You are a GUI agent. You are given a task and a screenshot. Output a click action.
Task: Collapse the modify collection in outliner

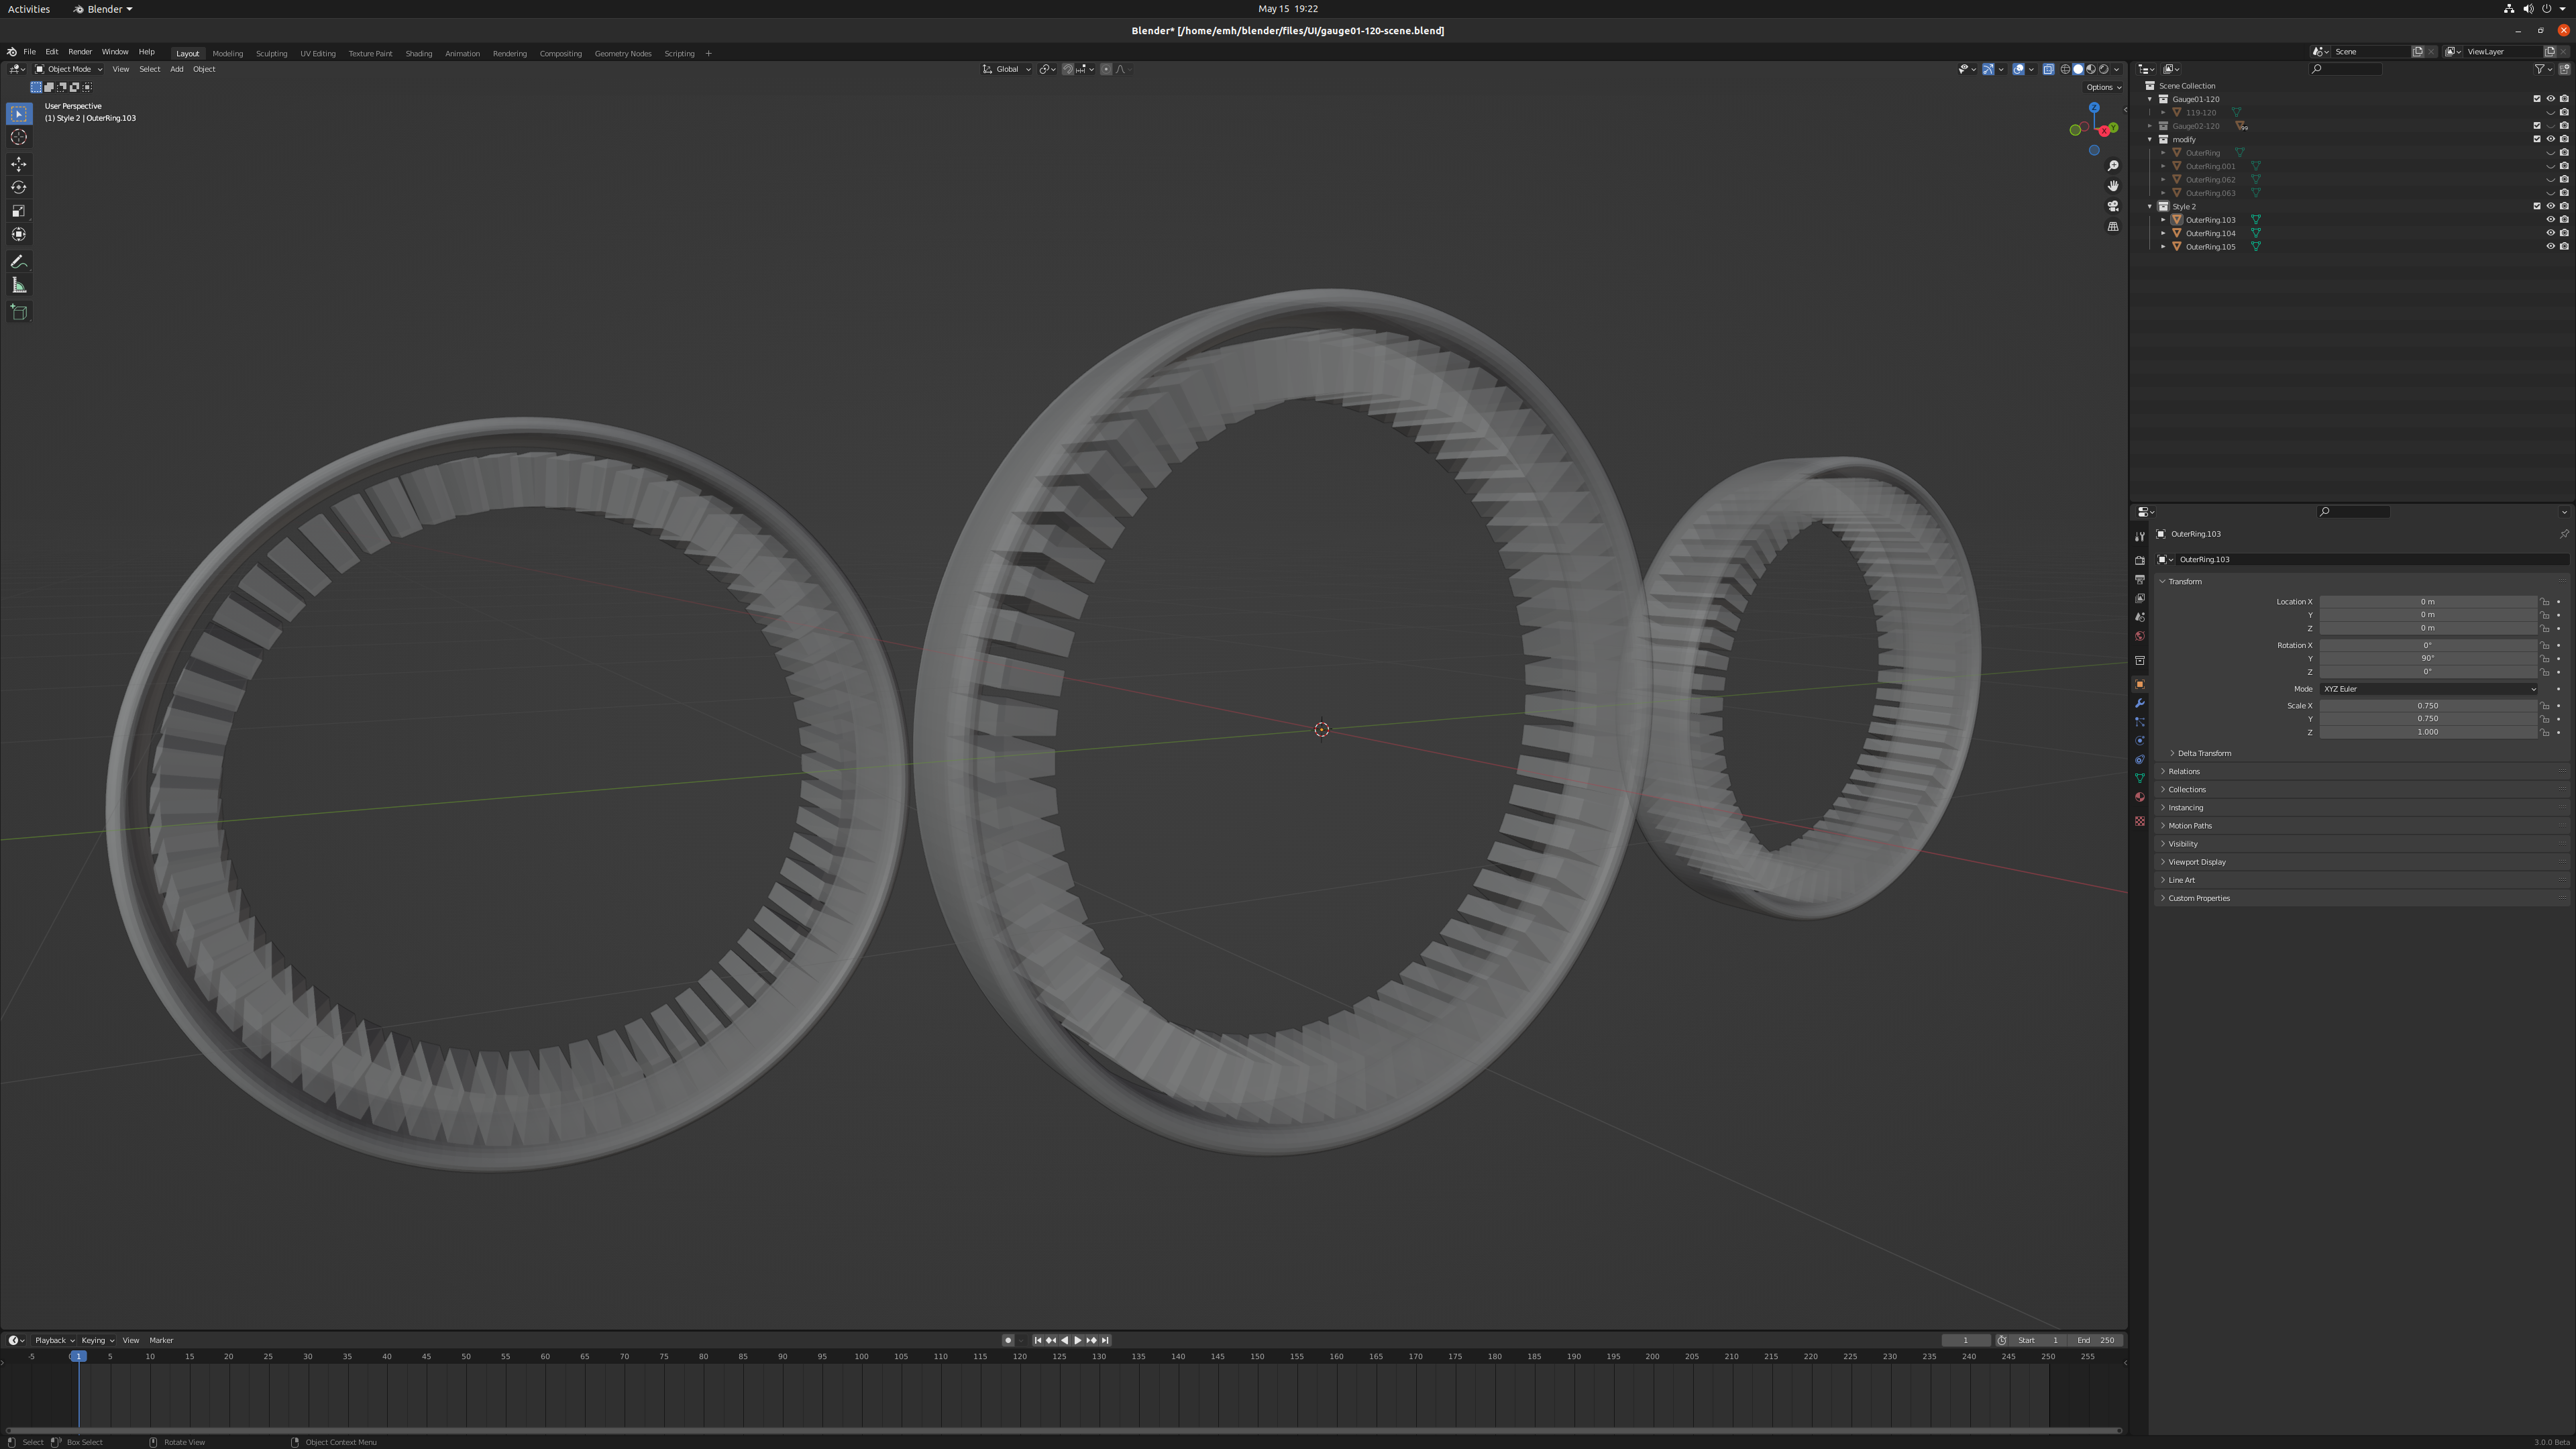[2150, 139]
